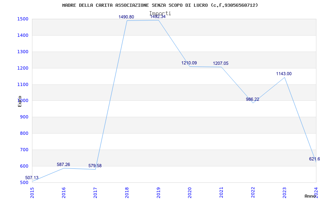This screenshot has height=200, width=320.
Task: Click the 2021 x-axis year label
Action: pyautogui.click(x=222, y=193)
